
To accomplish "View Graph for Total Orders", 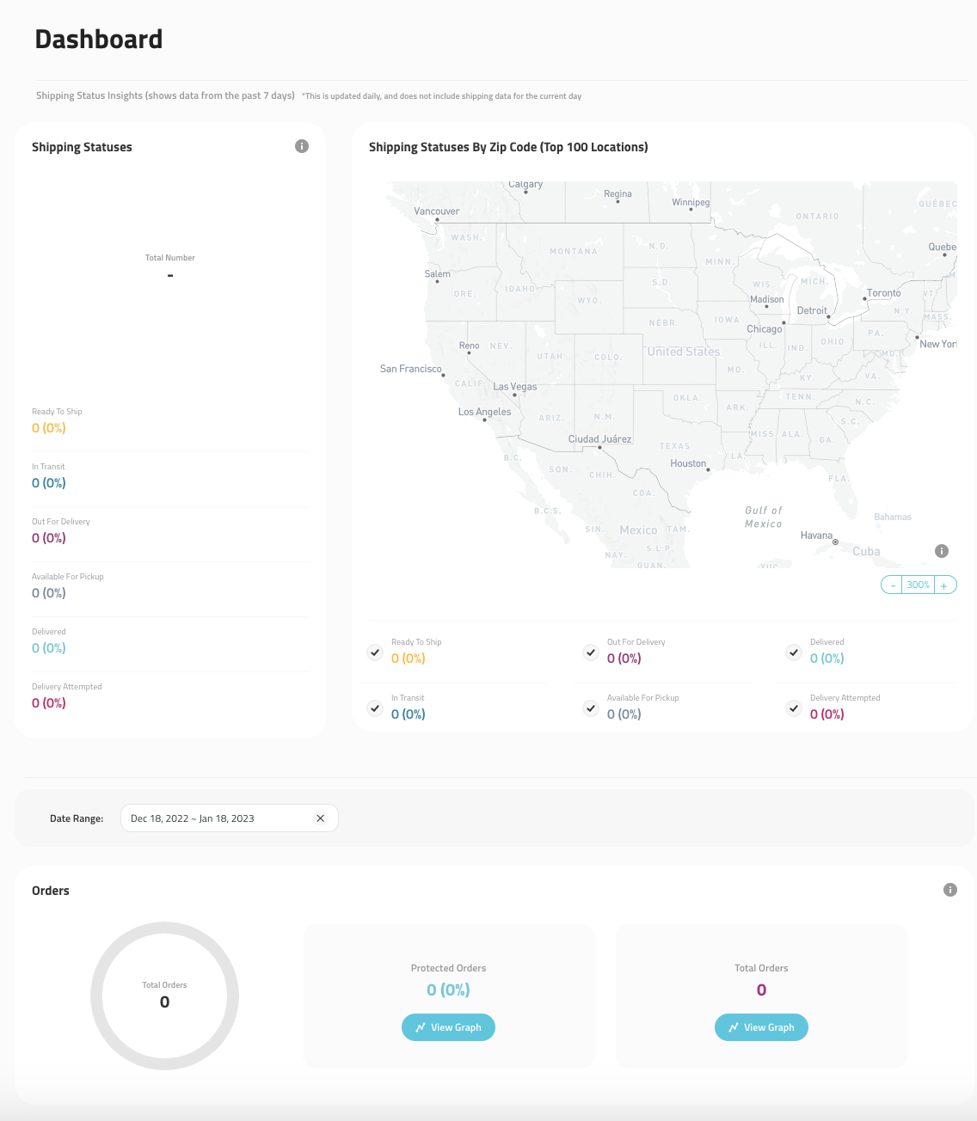I will tap(761, 1027).
